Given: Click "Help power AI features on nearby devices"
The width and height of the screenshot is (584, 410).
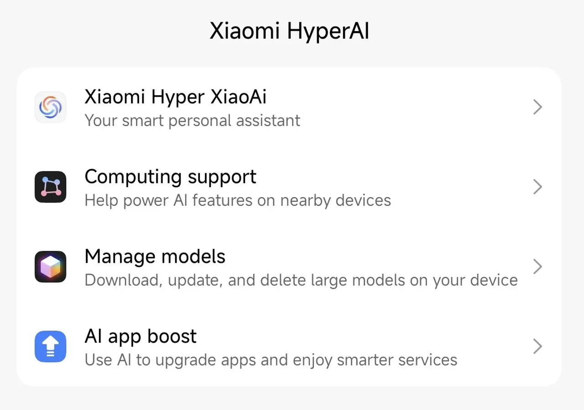Looking at the screenshot, I should 238,201.
